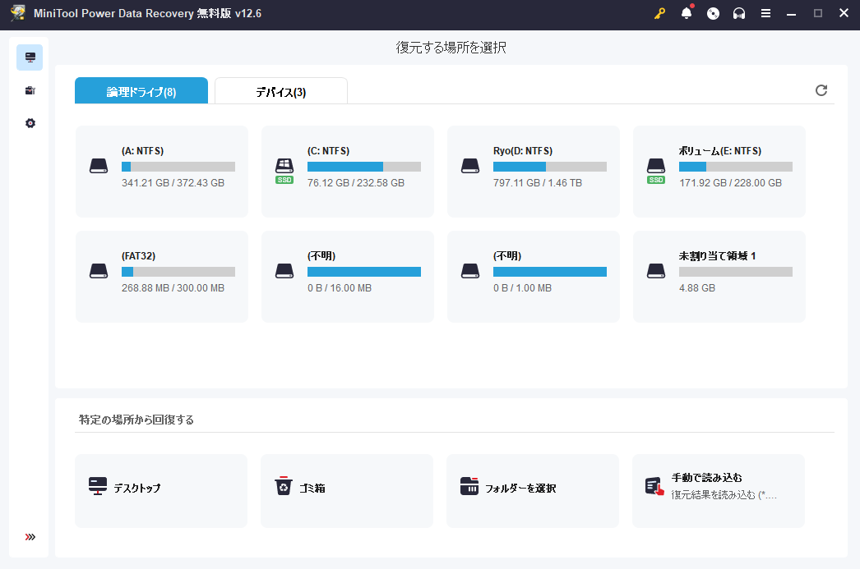Choose 手動で読み込む to load scan results
860x569 pixels.
[718, 490]
